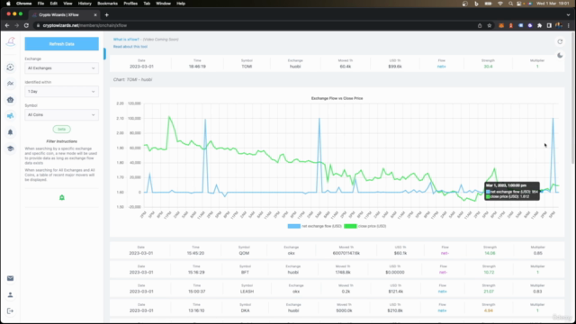576x324 pixels.
Task: Click the TOMI symbol in the first row
Action: tap(247, 67)
